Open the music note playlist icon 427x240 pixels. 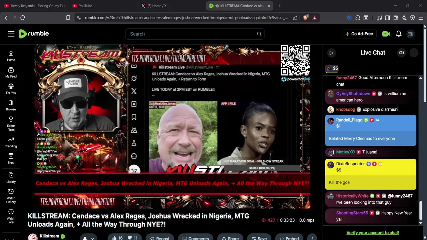pos(379,18)
